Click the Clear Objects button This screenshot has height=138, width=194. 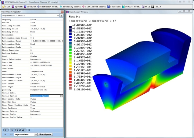(x=45, y=134)
